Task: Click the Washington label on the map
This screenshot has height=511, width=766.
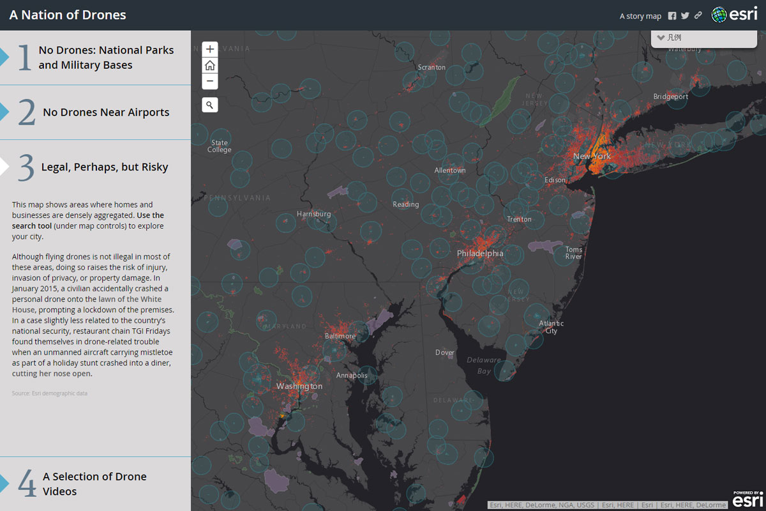Action: (x=299, y=386)
